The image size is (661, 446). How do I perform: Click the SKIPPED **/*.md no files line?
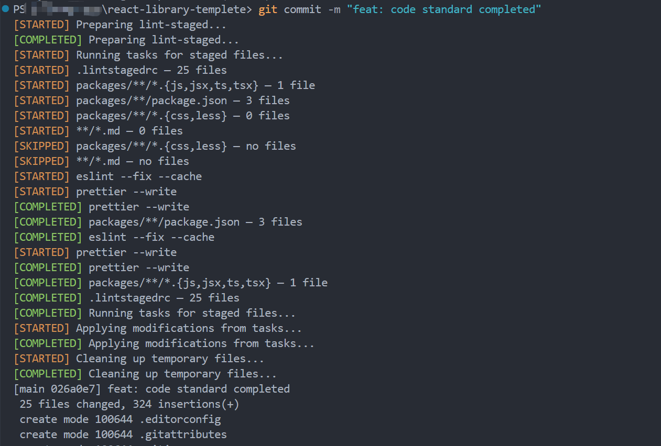pyautogui.click(x=101, y=161)
